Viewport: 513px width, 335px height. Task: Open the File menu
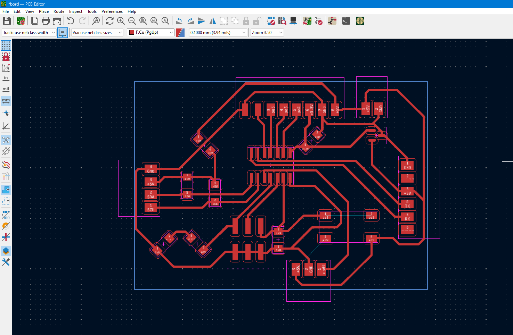coord(6,11)
